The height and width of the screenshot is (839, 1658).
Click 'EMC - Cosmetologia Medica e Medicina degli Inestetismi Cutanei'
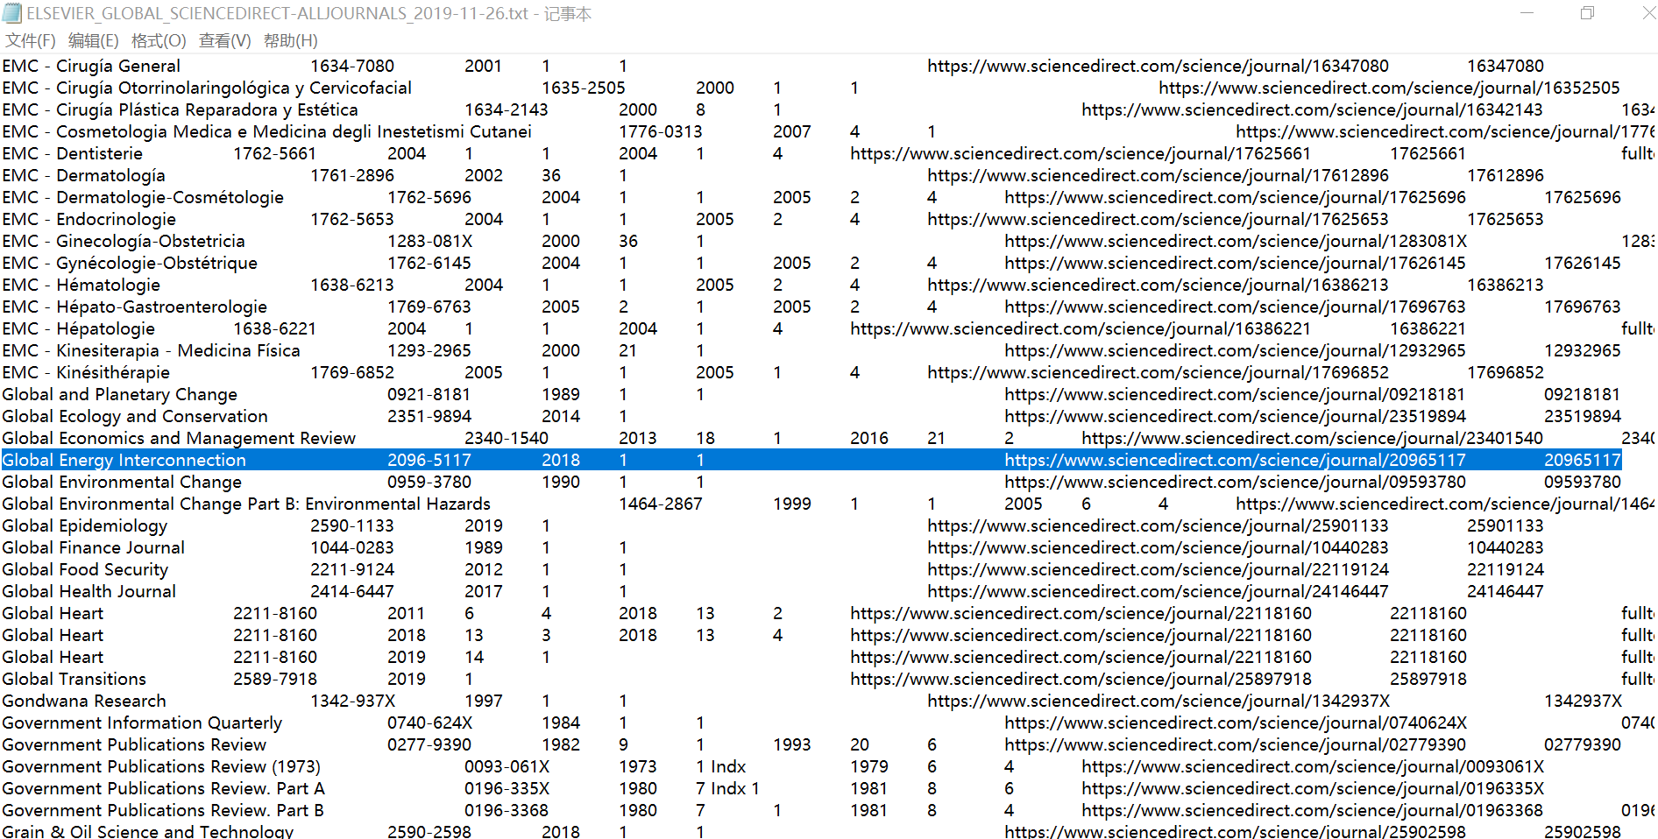[266, 131]
